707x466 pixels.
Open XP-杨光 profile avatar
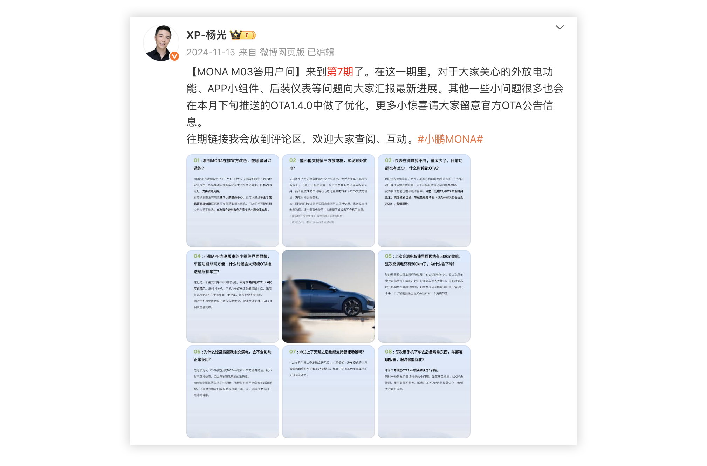point(161,43)
